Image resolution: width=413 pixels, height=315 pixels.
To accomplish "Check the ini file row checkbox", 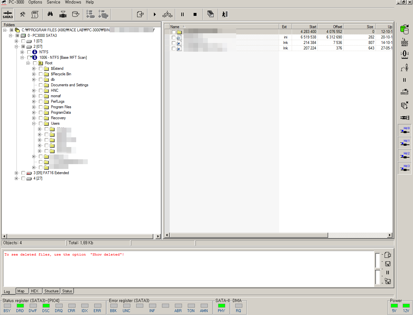I will [x=174, y=37].
